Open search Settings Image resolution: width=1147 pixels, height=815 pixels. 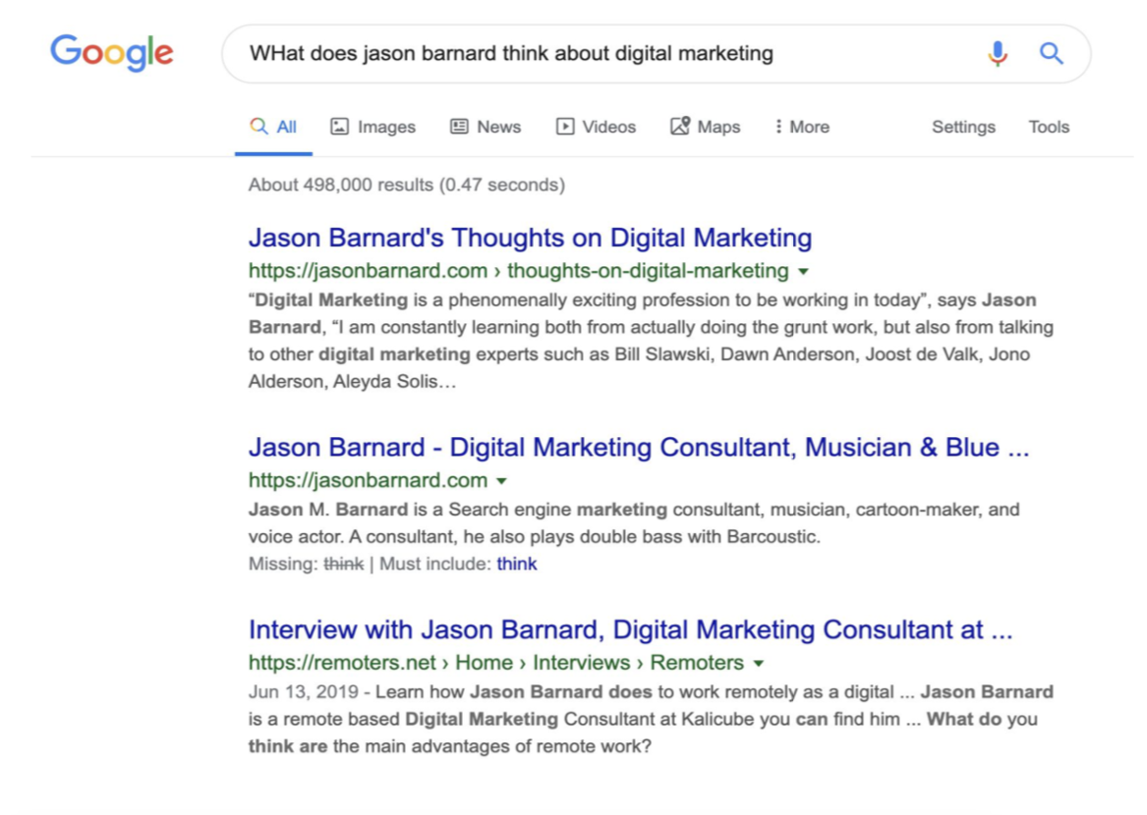pyautogui.click(x=963, y=128)
